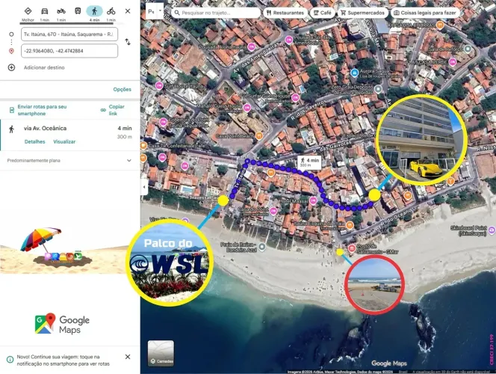The image size is (496, 374).
Task: Click the Posto de Salvamento GMar marker
Action: pyautogui.click(x=351, y=248)
